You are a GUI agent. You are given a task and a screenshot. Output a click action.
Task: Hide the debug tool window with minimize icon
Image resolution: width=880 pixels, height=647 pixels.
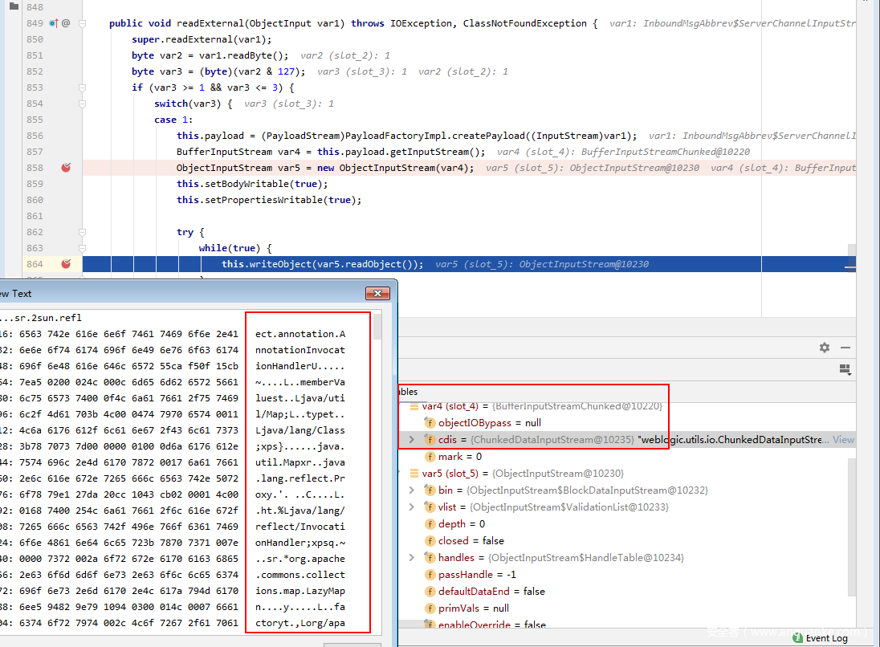click(x=845, y=348)
